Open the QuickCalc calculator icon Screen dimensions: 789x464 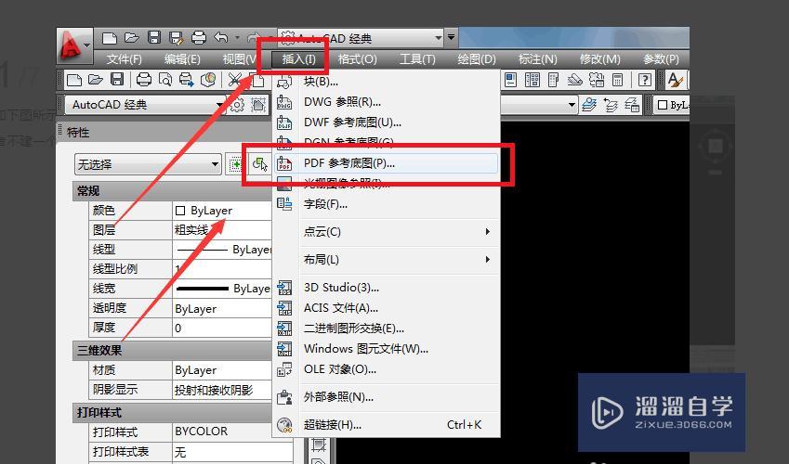pos(617,80)
